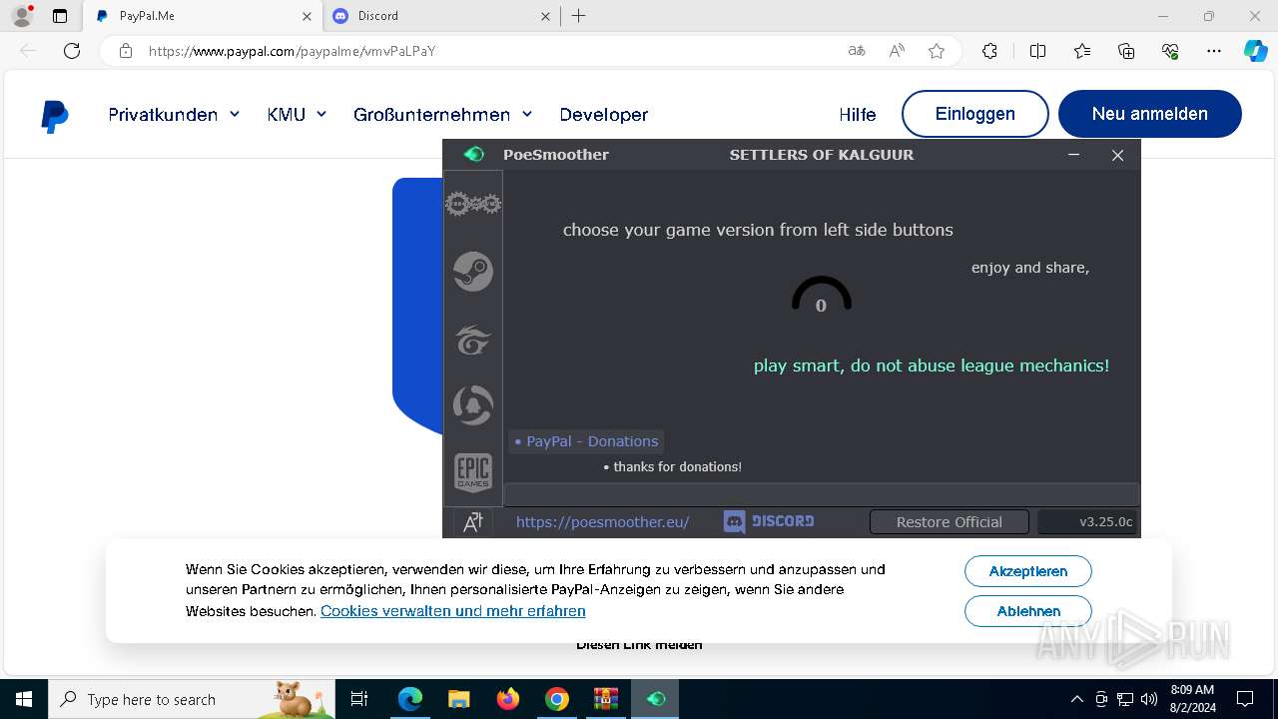This screenshot has width=1278, height=719.
Task: Click the PoeSmoother green logo icon
Action: click(474, 154)
